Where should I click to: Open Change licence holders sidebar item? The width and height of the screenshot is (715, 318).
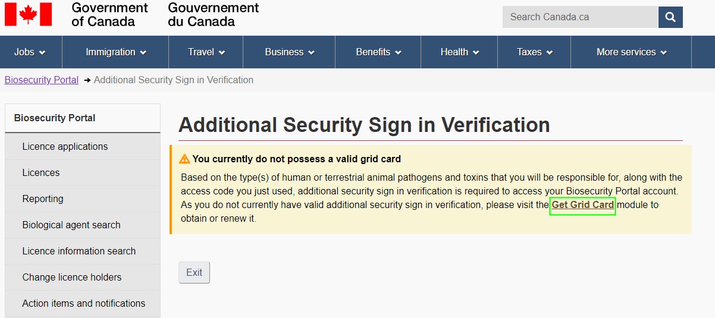point(72,278)
